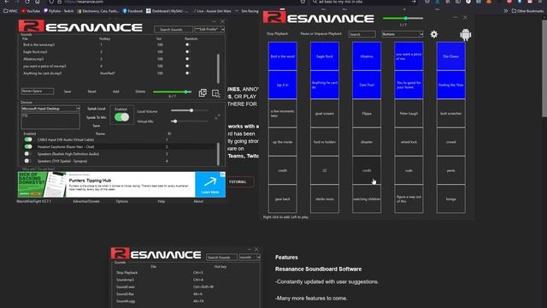Play the Peter Laugh soundboard button
547x308 pixels.
coord(409,114)
